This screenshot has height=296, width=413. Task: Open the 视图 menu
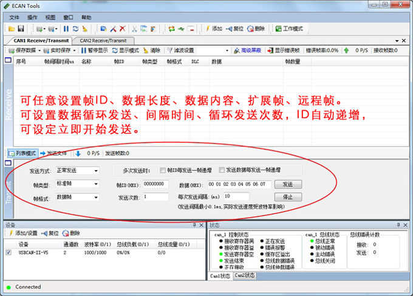point(50,18)
